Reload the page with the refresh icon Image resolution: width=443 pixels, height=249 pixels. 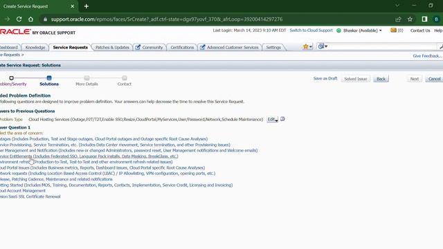[x=19, y=19]
